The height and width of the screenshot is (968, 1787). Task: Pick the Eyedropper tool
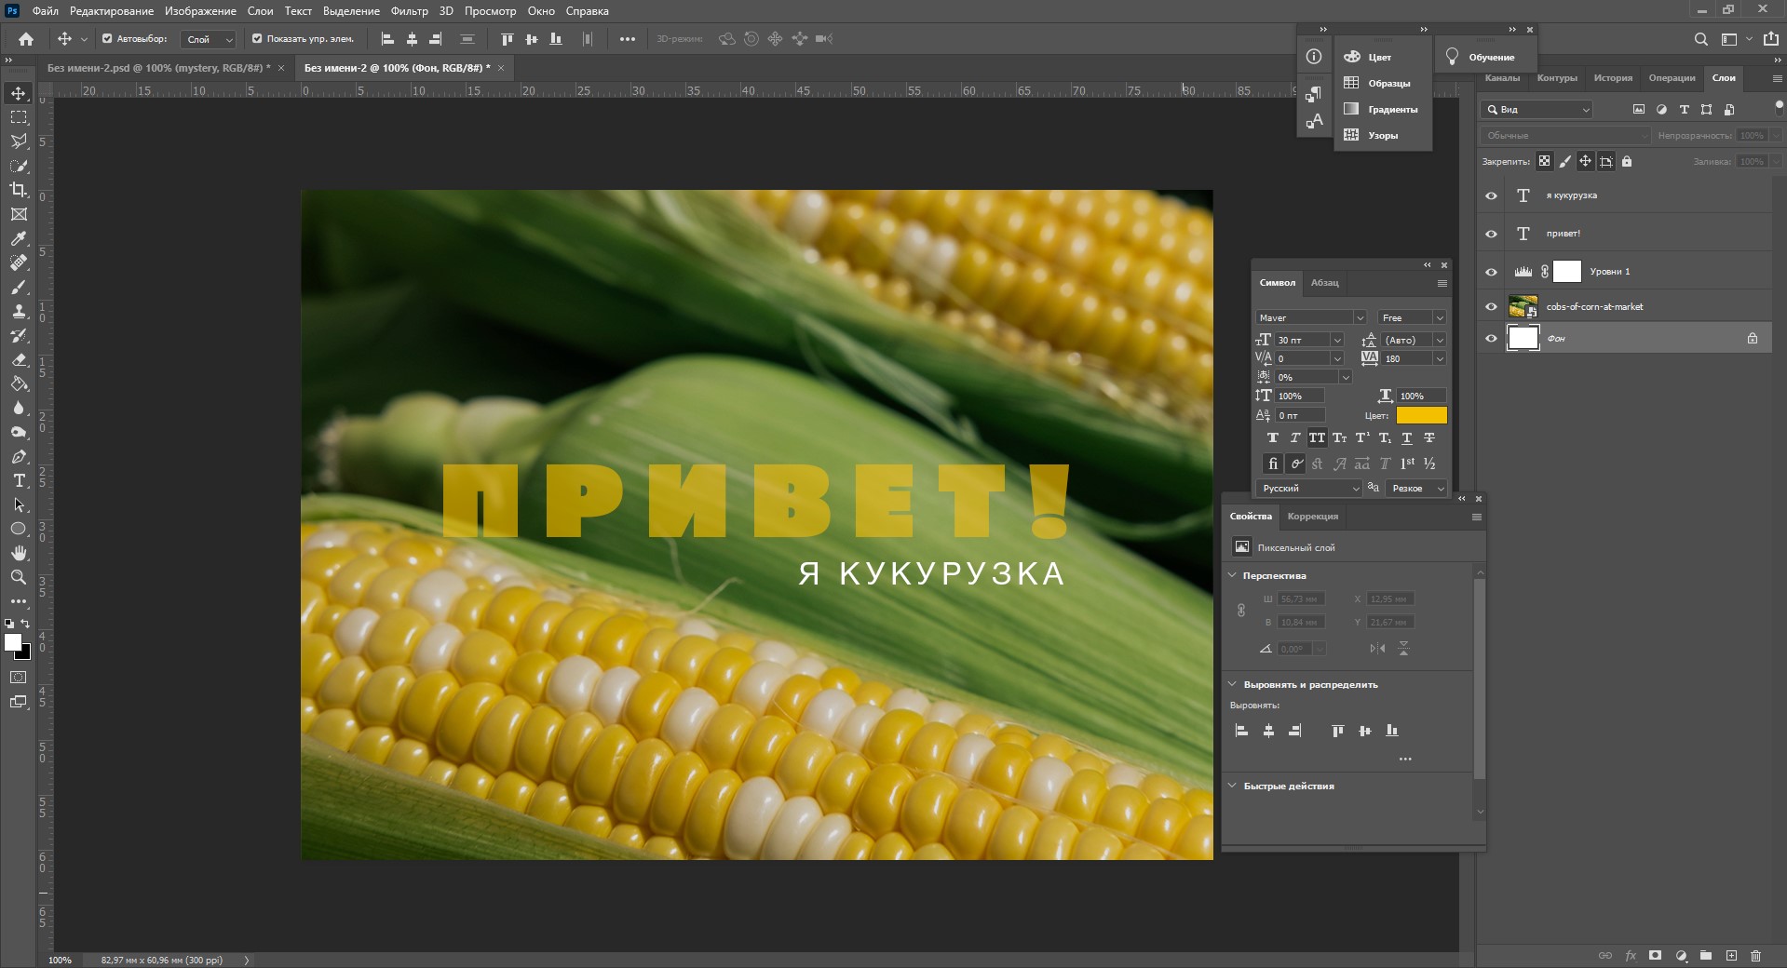19,238
